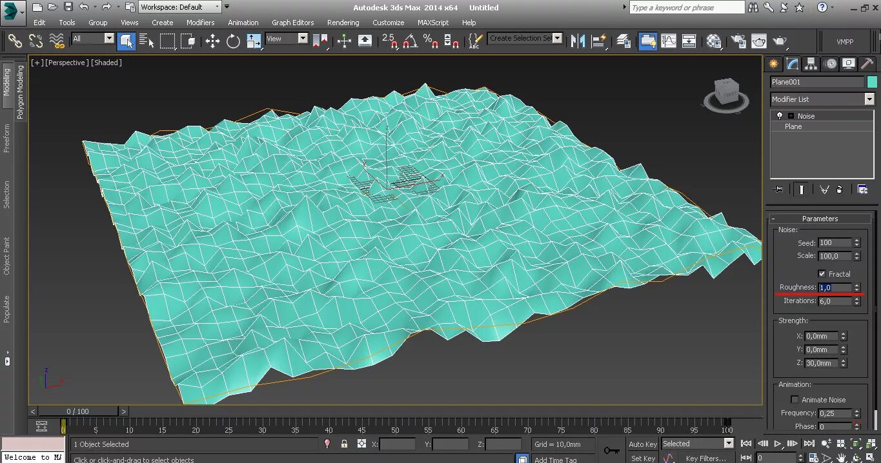Enable the Animate Noise checkbox
The width and height of the screenshot is (881, 463).
click(x=795, y=400)
